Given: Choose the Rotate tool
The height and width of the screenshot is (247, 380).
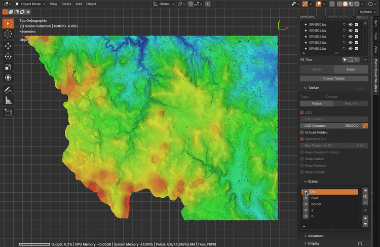Looking at the screenshot, I should pos(8,56).
